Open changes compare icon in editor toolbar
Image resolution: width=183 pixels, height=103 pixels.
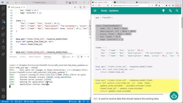[x=81, y=7]
